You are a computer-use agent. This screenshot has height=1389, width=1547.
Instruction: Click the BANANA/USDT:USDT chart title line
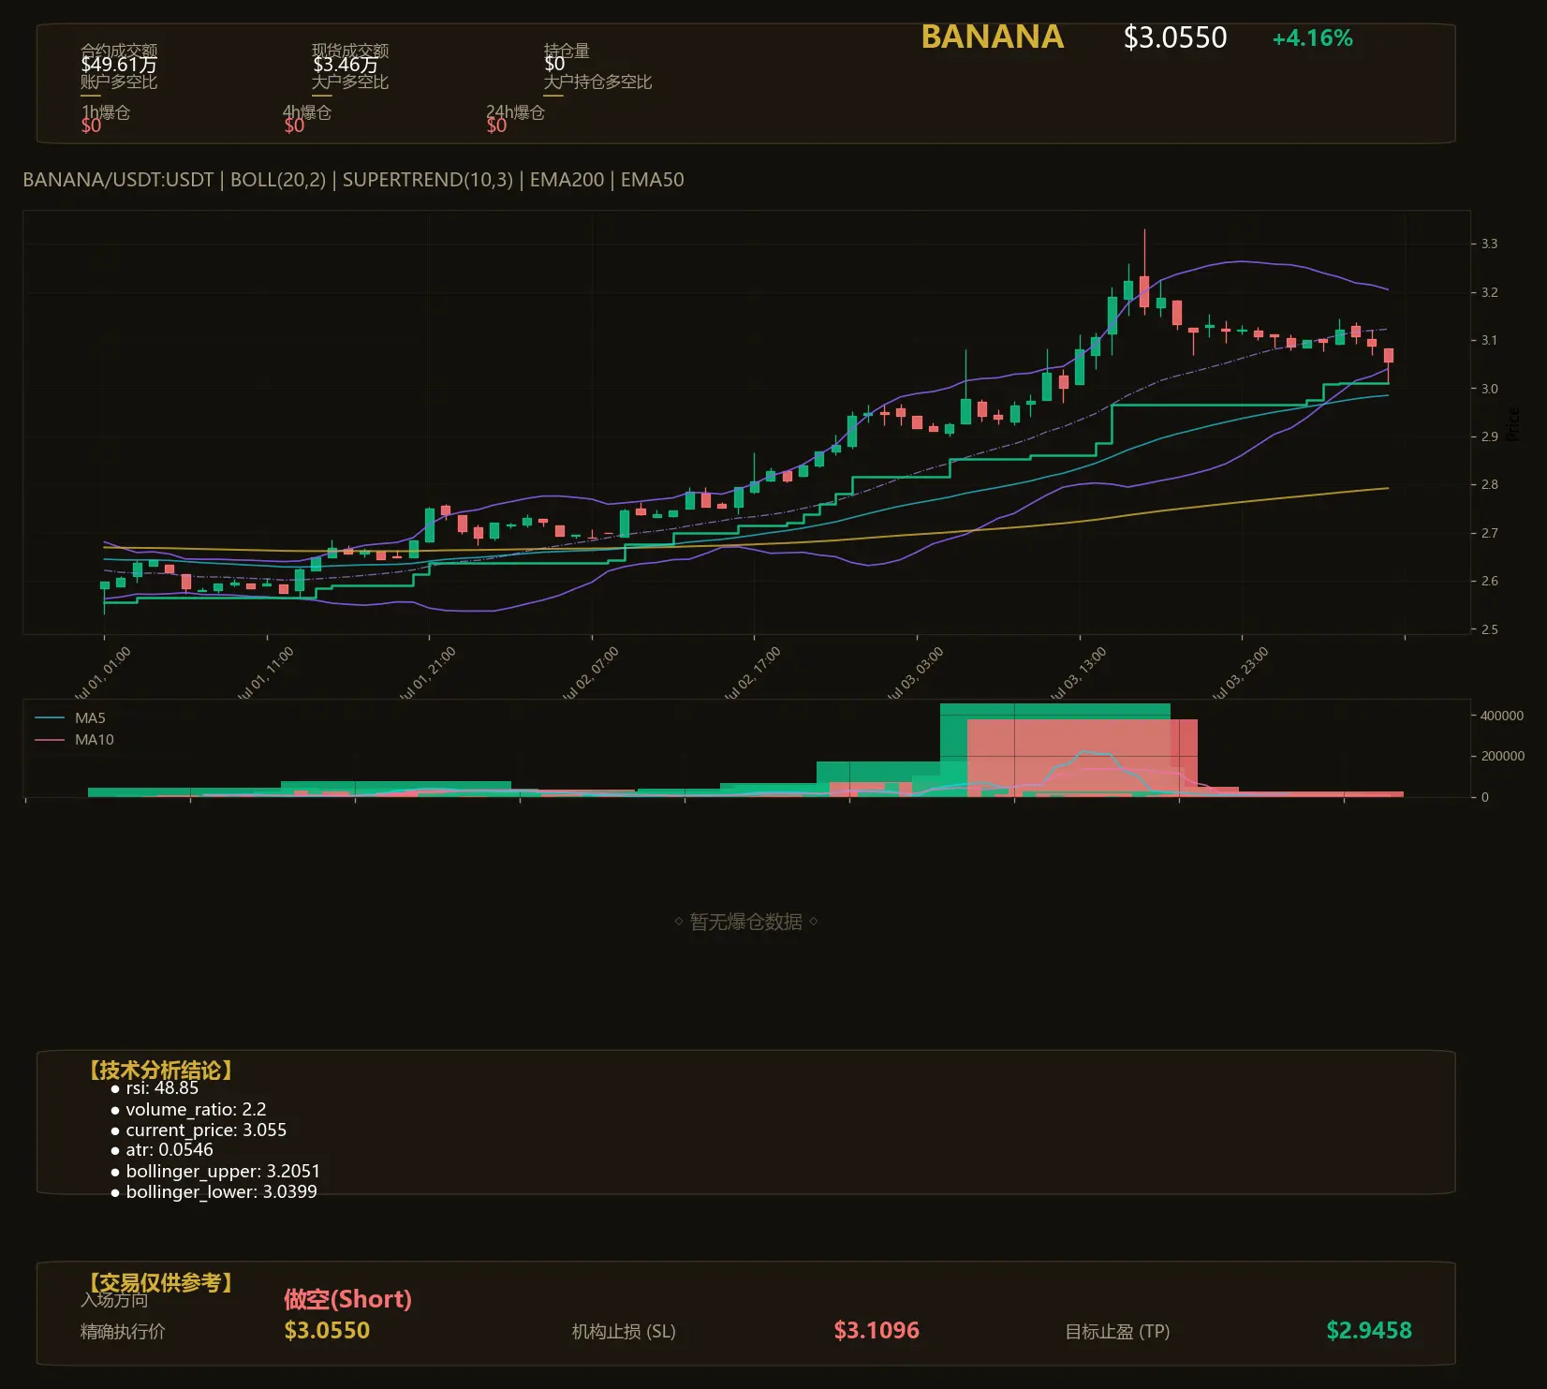pos(353,180)
